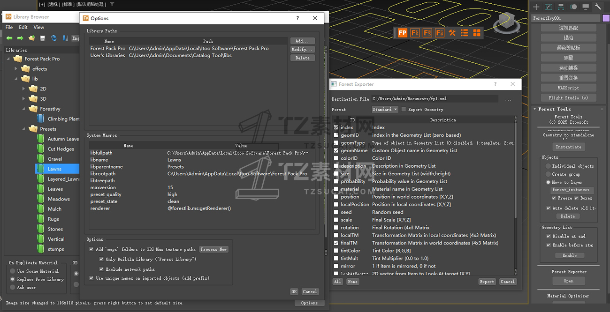The width and height of the screenshot is (610, 312).
Task: Open the View menu in Library Browser
Action: click(39, 27)
